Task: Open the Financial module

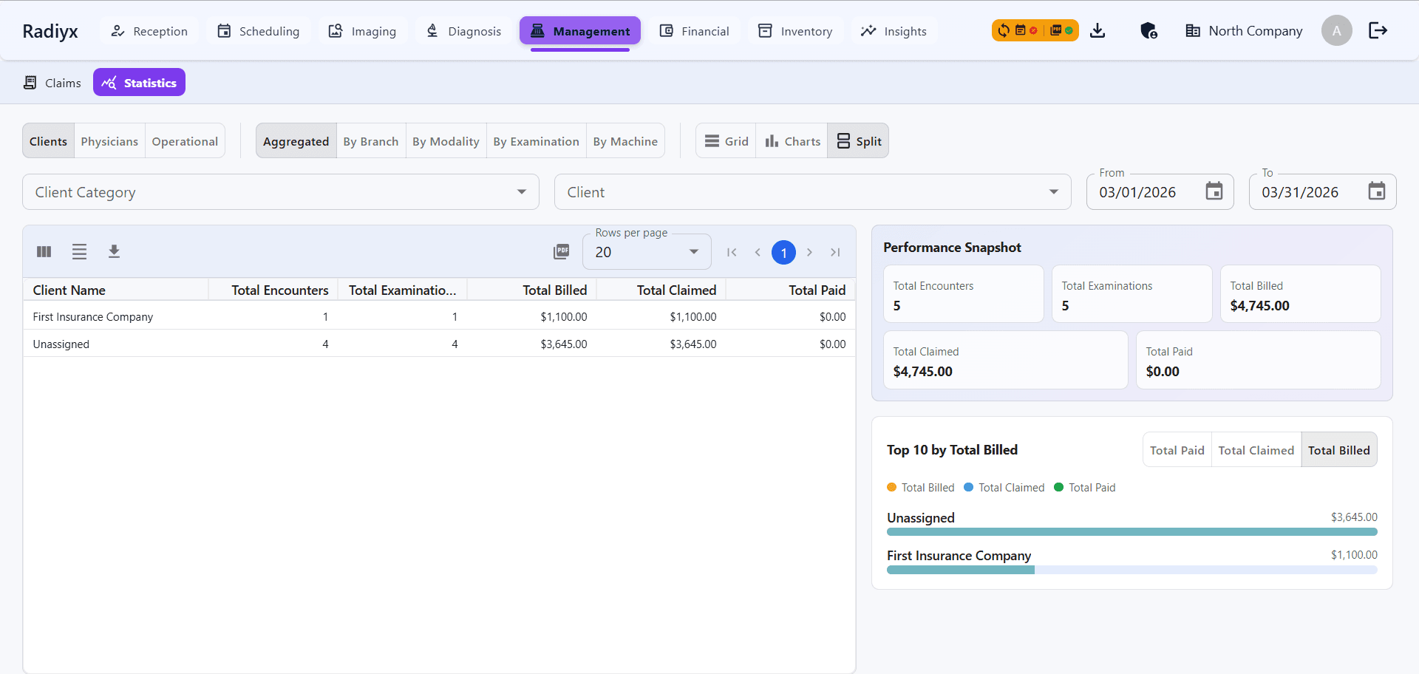Action: [693, 31]
